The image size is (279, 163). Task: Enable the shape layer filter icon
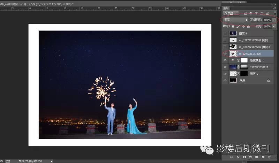click(x=262, y=13)
